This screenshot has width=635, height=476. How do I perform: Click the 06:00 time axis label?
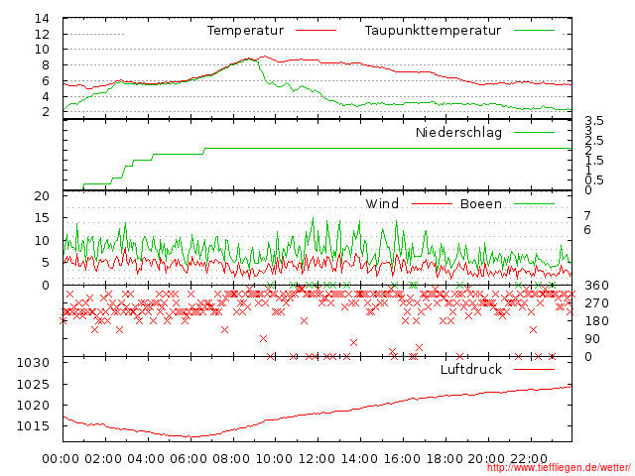(x=189, y=459)
